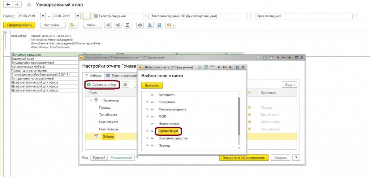Switch to the Отборы tab
This screenshot has width=370, height=177.
pyautogui.click(x=94, y=75)
